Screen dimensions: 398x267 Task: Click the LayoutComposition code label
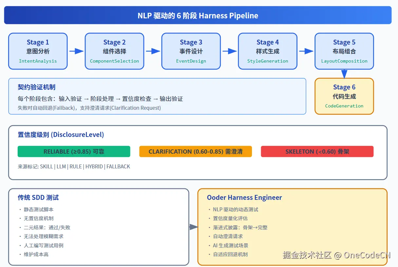coord(344,61)
